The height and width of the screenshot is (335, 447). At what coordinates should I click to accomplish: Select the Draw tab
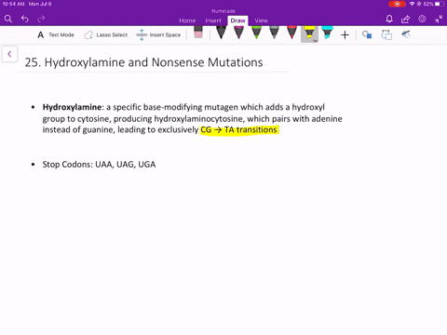(237, 20)
